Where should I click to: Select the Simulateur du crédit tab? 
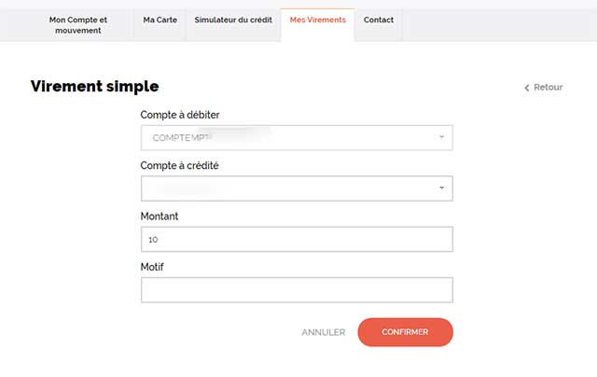tap(233, 20)
